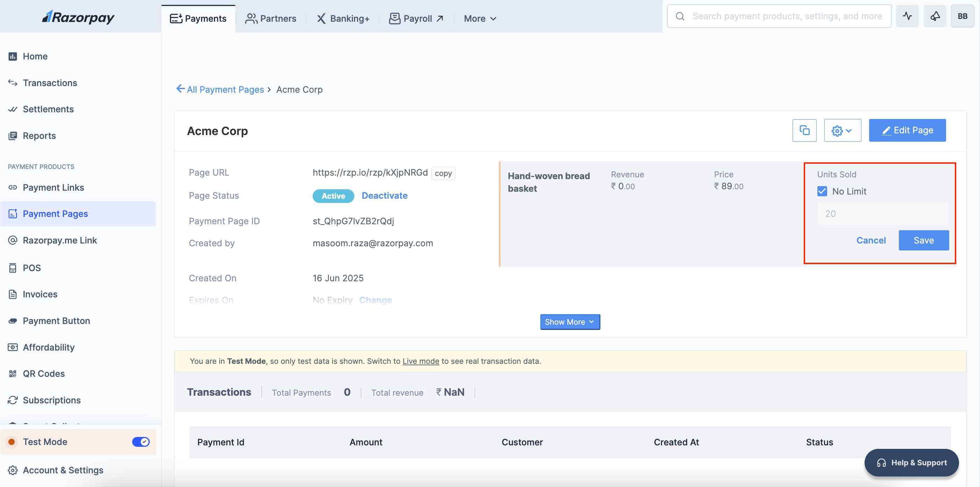Click the Razorpay logo
980x487 pixels.
click(x=78, y=17)
